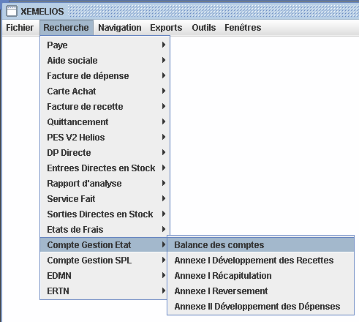Expand the ERTN submenu
Viewport: 359px width, 322px height.
pos(104,291)
